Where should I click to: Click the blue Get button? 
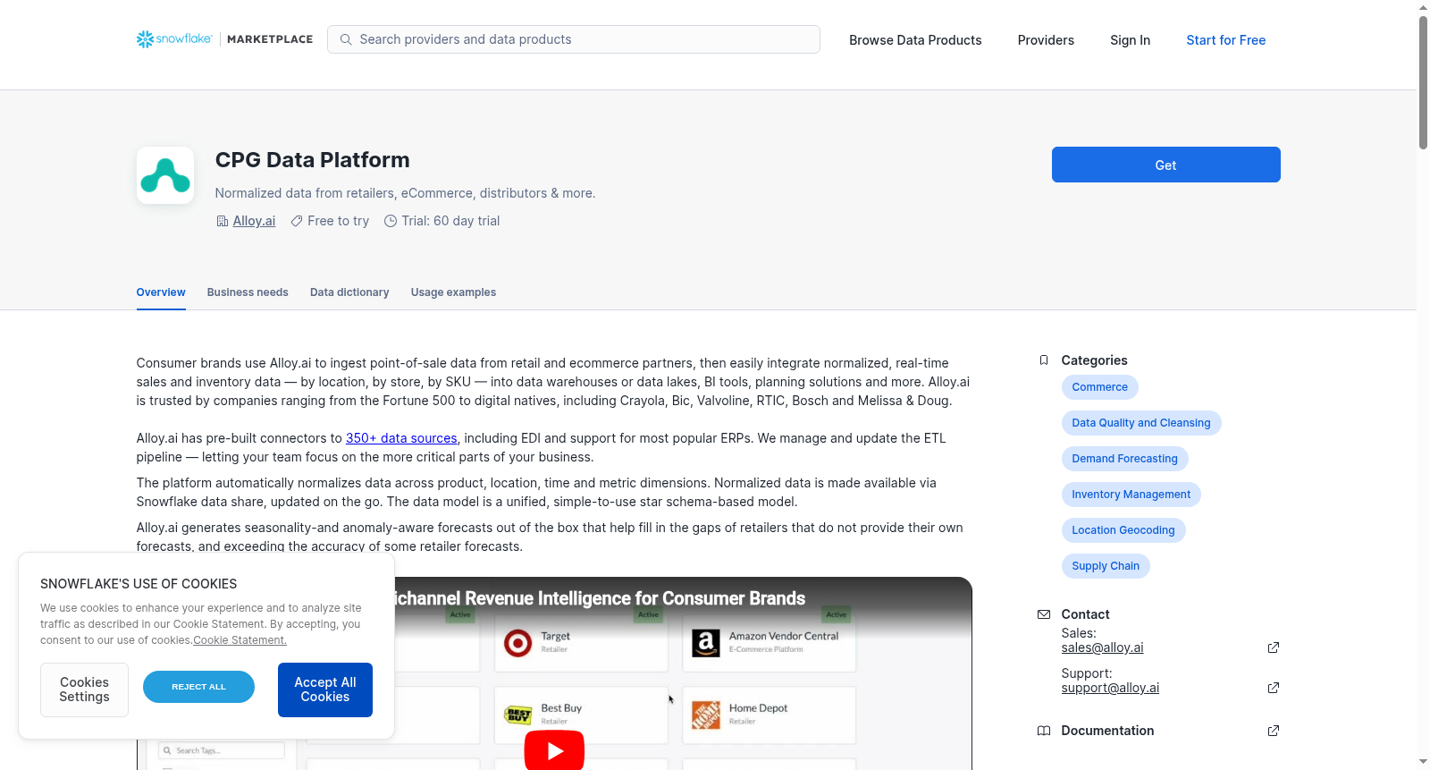click(1165, 165)
